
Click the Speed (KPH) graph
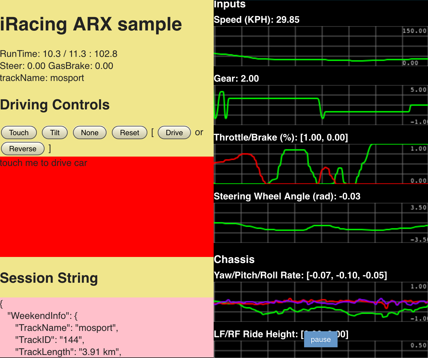pos(321,46)
